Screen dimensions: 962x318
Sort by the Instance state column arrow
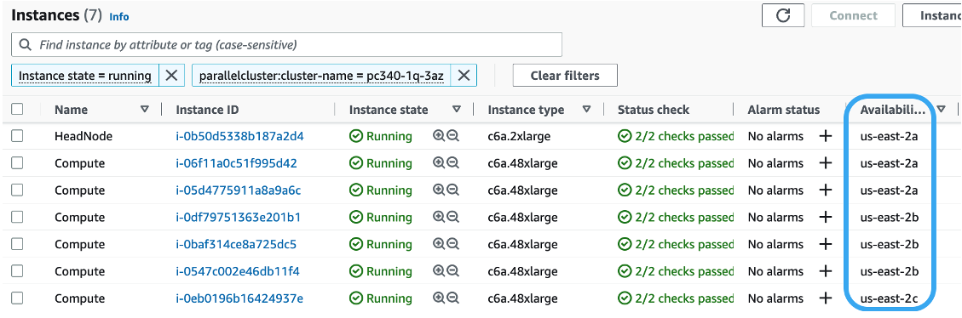(457, 109)
